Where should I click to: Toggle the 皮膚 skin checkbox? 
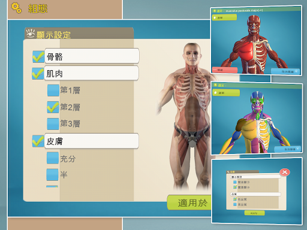pos(38,141)
